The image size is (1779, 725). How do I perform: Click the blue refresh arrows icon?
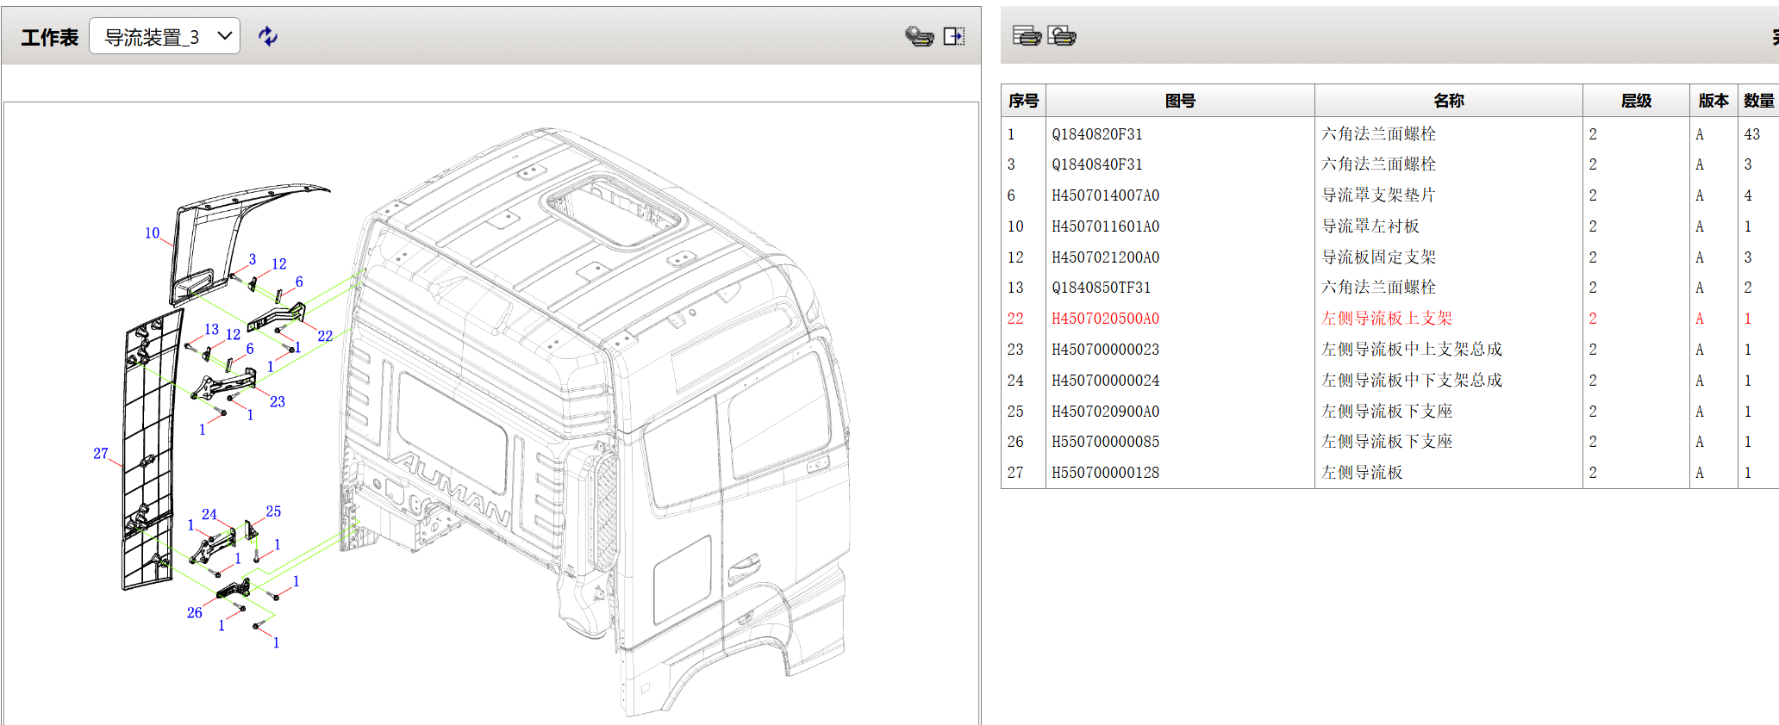pos(268,36)
